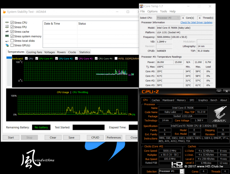
Task: Click the Preferences button in AIDA64
Action: tap(114, 138)
